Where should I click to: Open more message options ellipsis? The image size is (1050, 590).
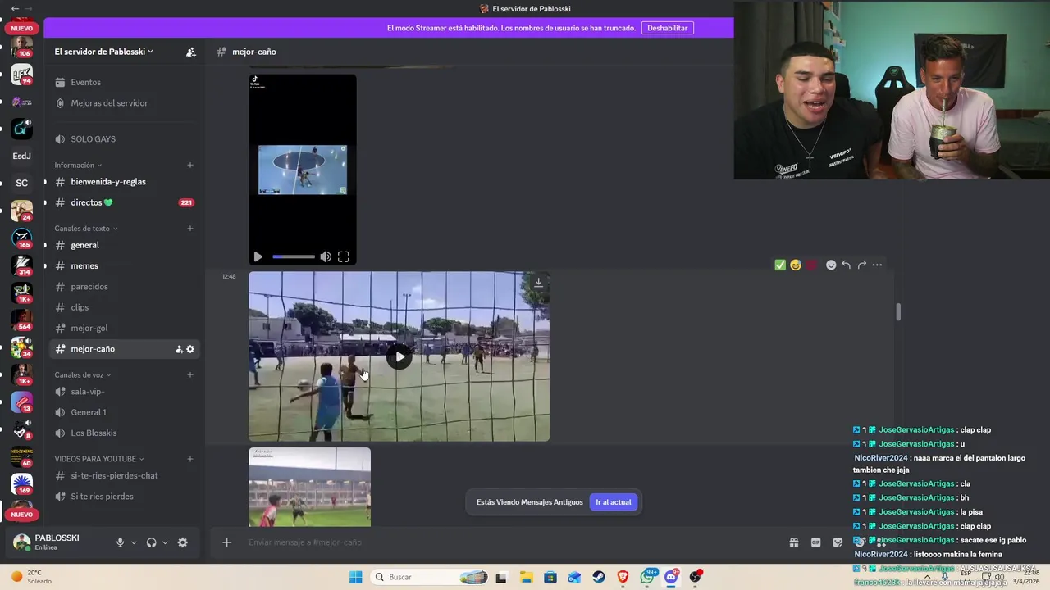point(877,265)
